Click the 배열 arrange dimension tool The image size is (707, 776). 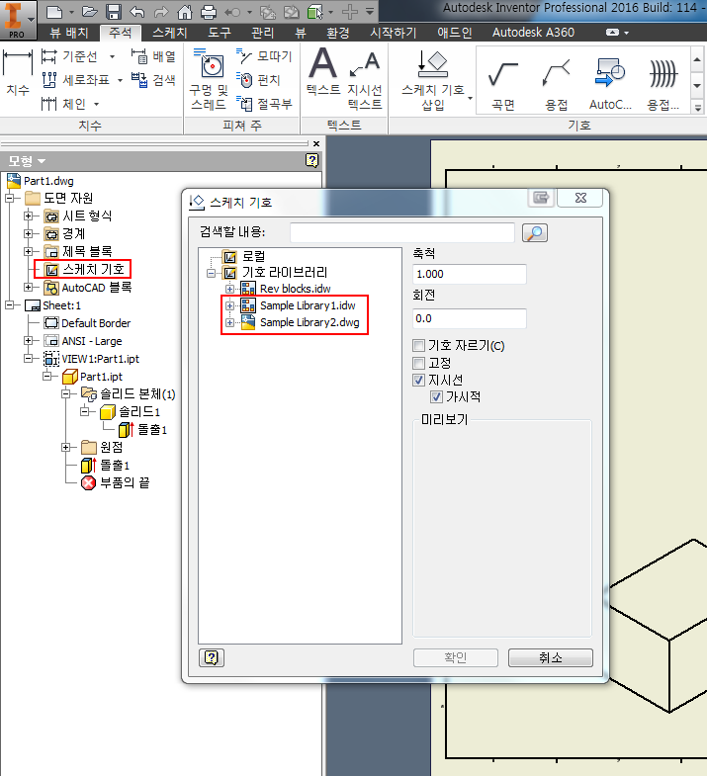[x=153, y=56]
